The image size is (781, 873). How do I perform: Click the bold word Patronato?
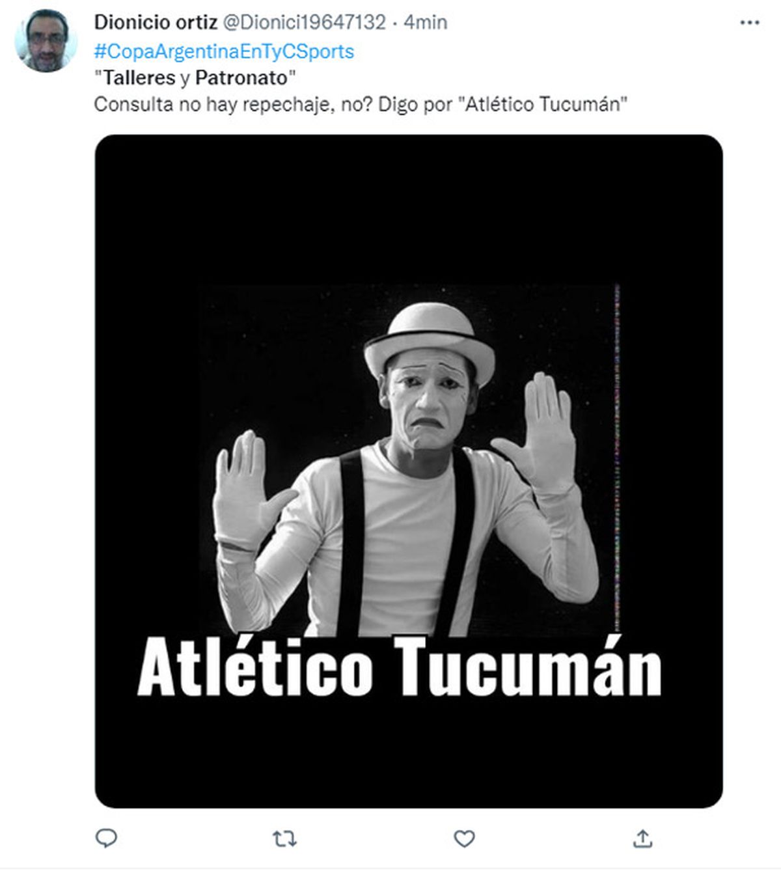(241, 78)
